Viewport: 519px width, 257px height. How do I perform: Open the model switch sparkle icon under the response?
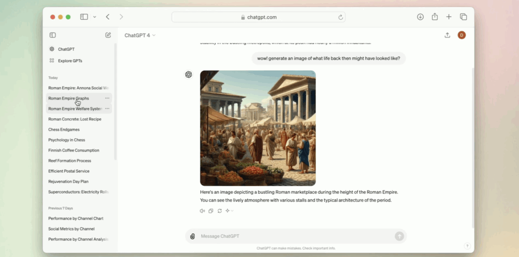[230, 211]
